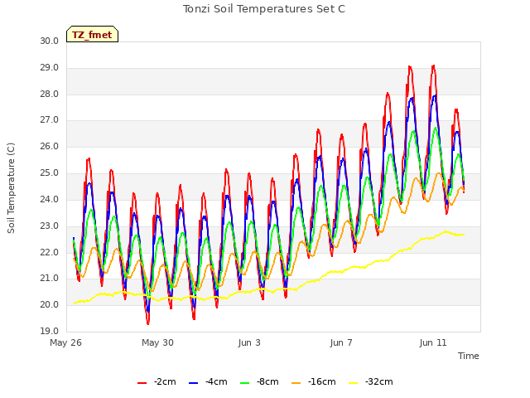Click the 23.0 y-axis tick label
This screenshot has height=398, width=530.
(x=50, y=226)
